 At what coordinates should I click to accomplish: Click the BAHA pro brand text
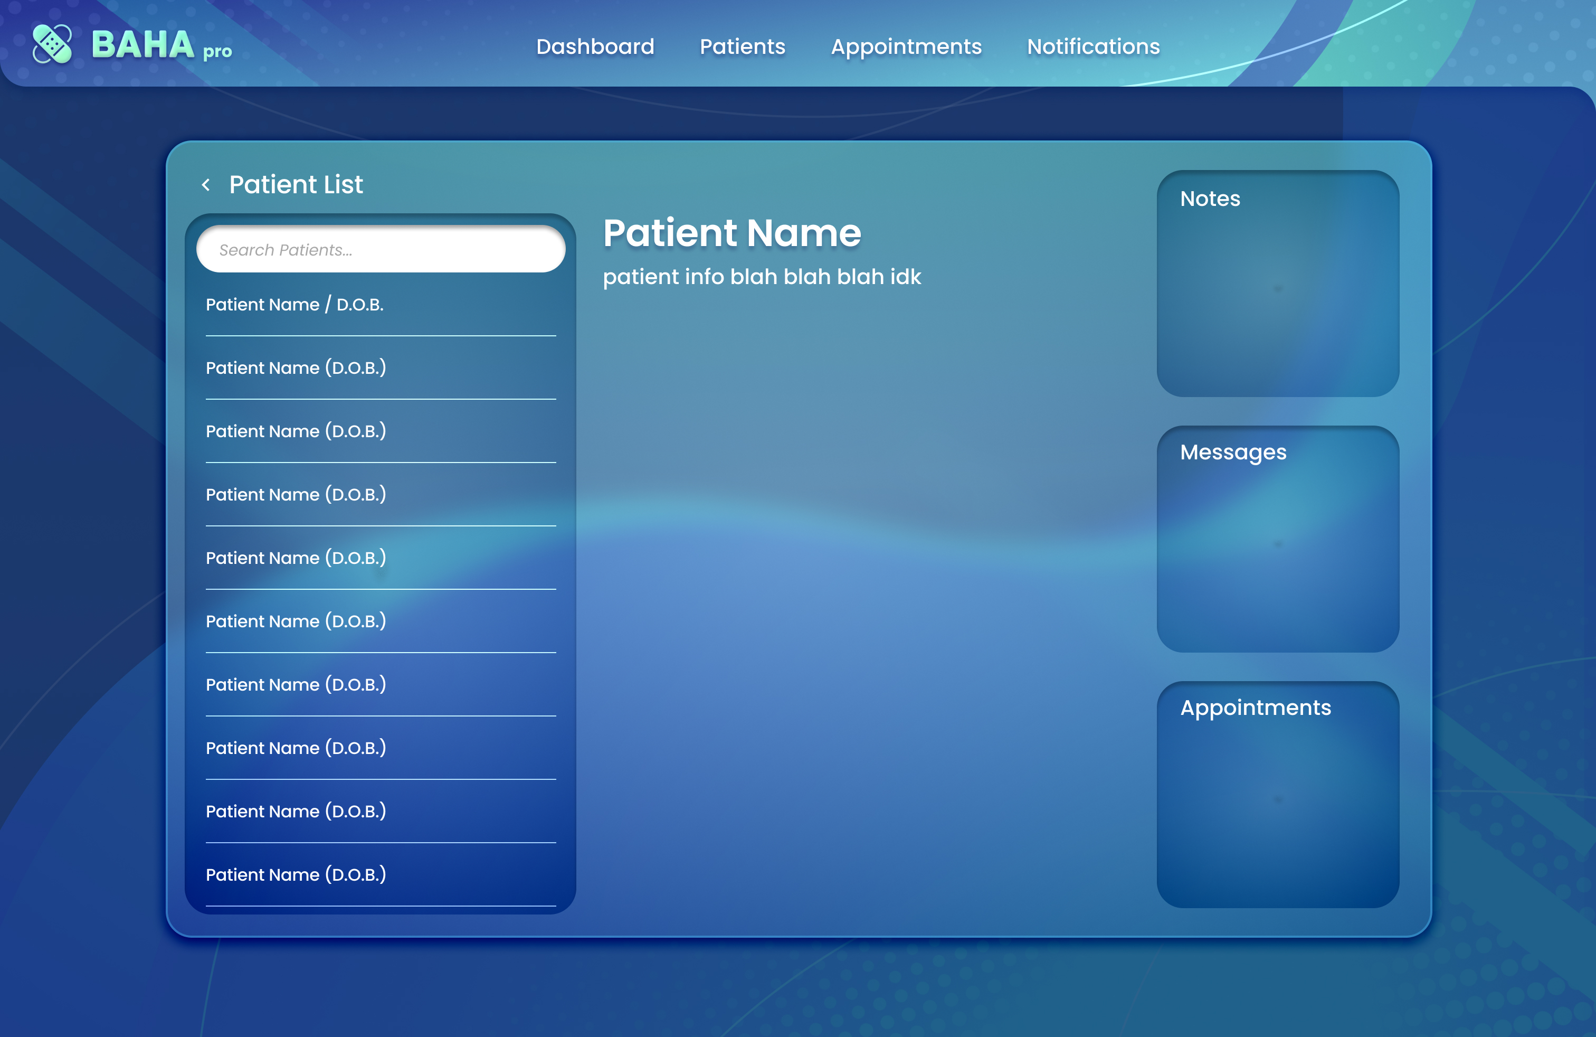point(161,45)
